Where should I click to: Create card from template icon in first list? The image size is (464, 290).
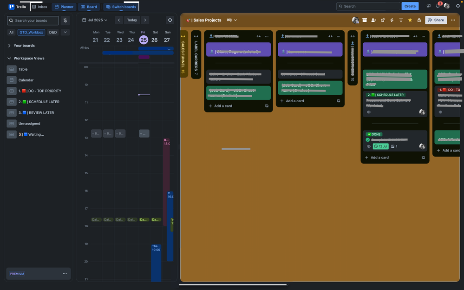[266, 105]
